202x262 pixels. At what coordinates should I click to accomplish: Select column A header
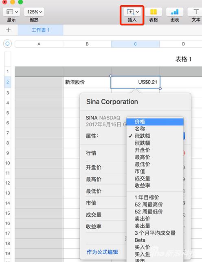click(39, 44)
